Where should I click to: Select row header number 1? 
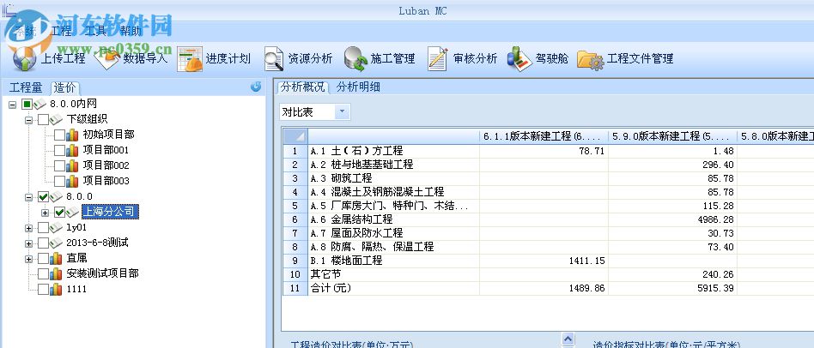click(x=295, y=151)
